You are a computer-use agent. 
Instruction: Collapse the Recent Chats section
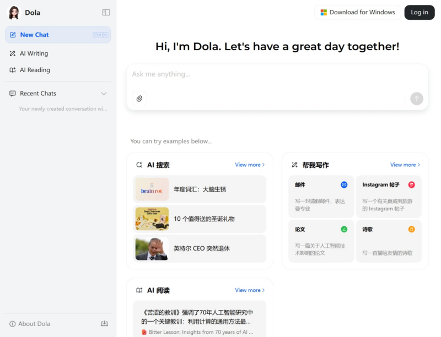click(x=104, y=94)
